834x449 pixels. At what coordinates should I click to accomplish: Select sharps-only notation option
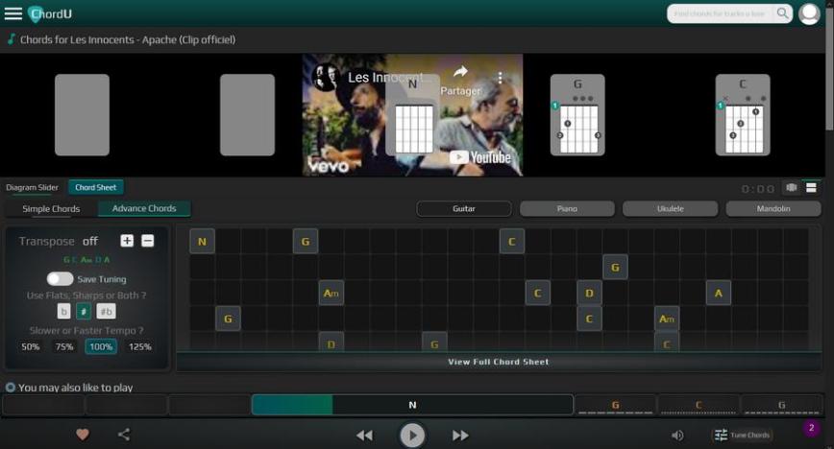pyautogui.click(x=84, y=311)
